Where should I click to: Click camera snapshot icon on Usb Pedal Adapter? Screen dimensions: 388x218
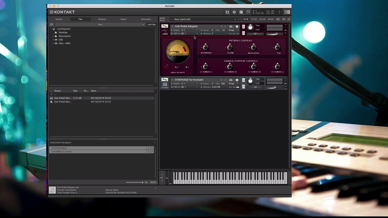(231, 26)
